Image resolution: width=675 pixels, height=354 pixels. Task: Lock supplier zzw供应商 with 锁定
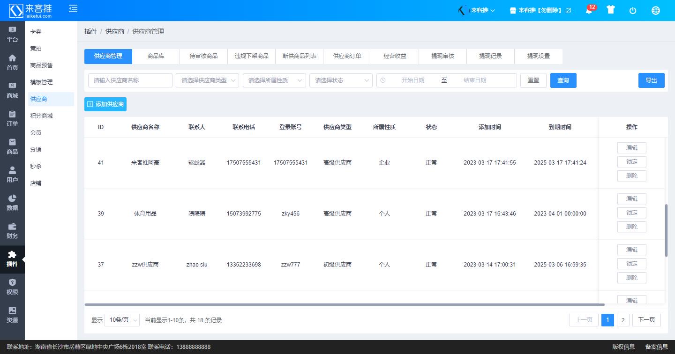pos(631,264)
